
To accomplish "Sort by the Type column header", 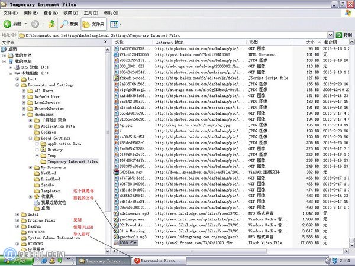I will click(269, 43).
